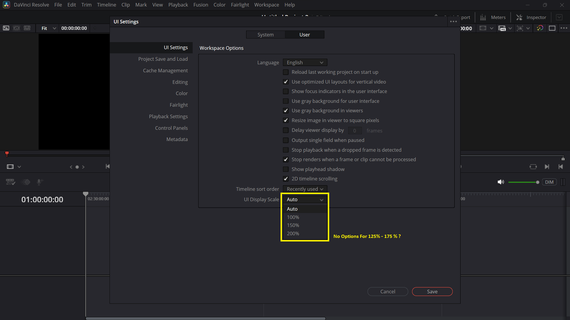Viewport: 570px width, 320px height.
Task: Open UI Settings dialog three-dot menu
Action: click(x=453, y=21)
